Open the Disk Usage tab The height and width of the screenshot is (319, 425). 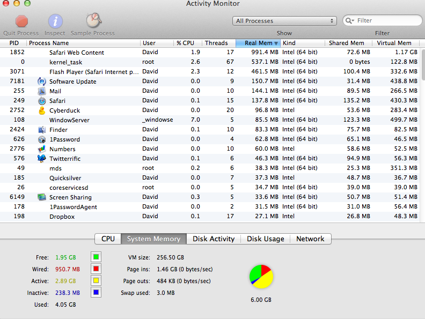coord(265,239)
